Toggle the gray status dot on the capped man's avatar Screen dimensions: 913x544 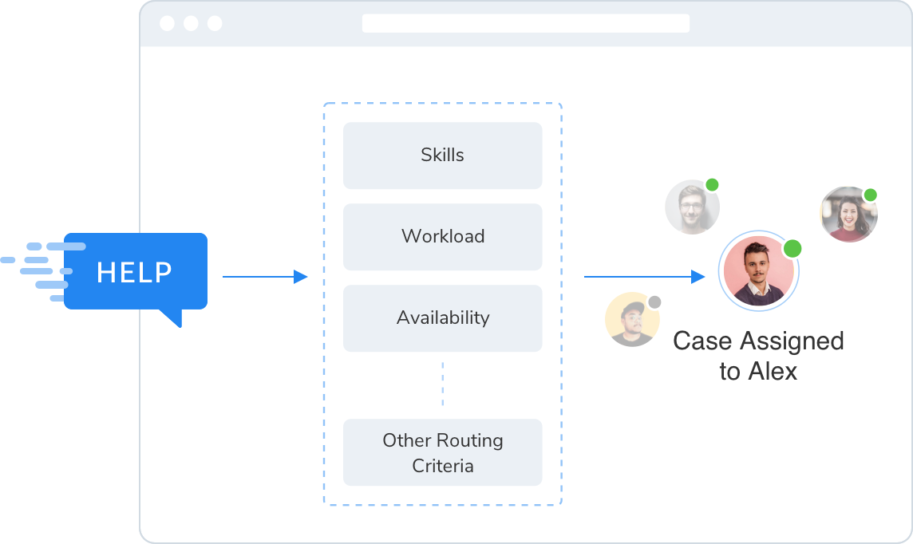point(654,300)
